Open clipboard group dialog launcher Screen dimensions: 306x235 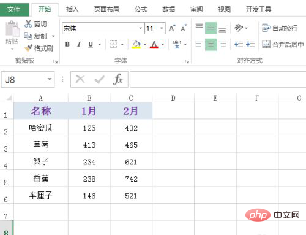tap(55, 61)
